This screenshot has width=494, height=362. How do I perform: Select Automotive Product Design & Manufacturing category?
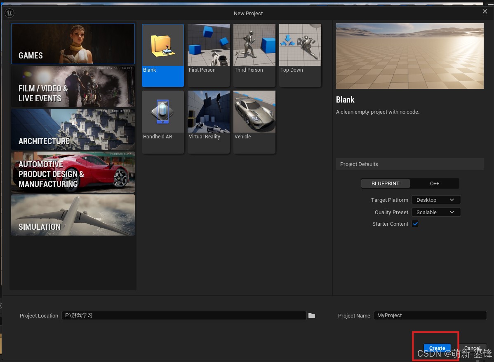pos(73,172)
